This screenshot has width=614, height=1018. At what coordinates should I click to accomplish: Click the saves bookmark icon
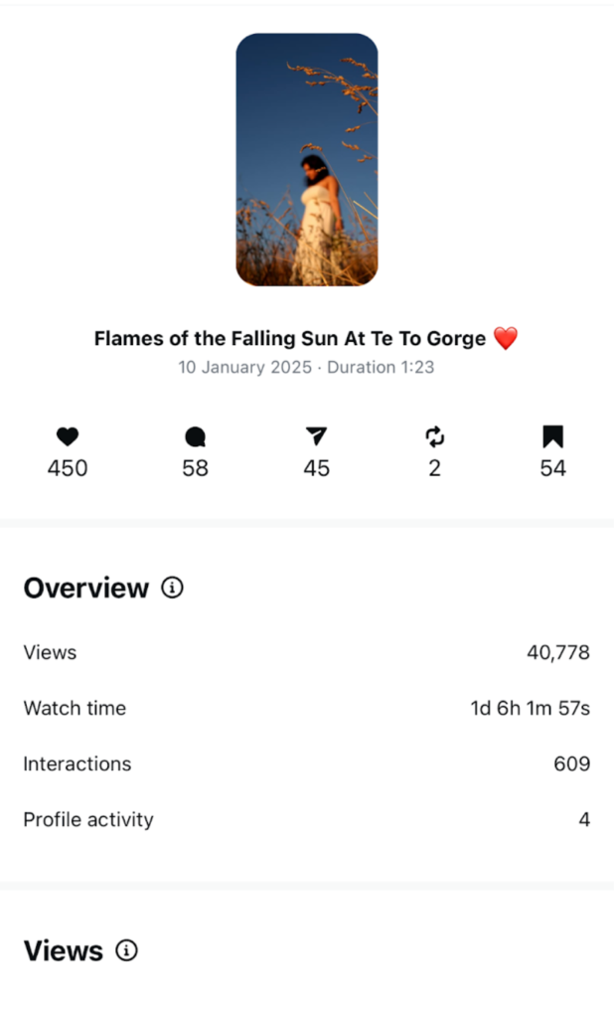[x=552, y=436]
